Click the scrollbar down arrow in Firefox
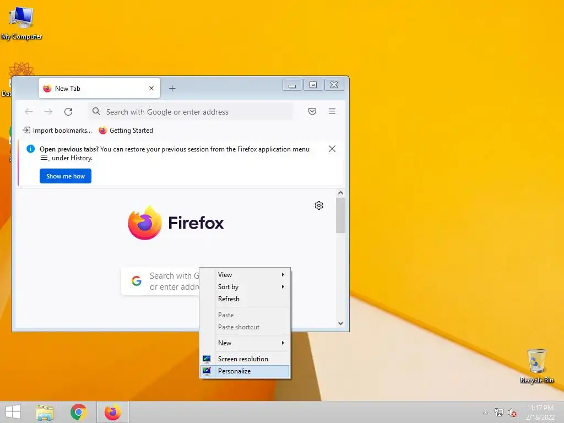Screen dimensions: 564x423 340,323
